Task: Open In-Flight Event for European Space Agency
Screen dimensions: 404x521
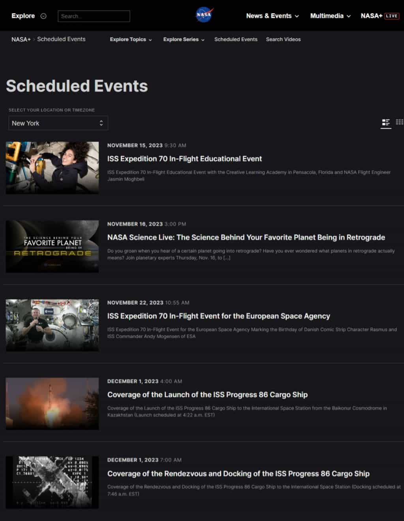Action: (219, 316)
